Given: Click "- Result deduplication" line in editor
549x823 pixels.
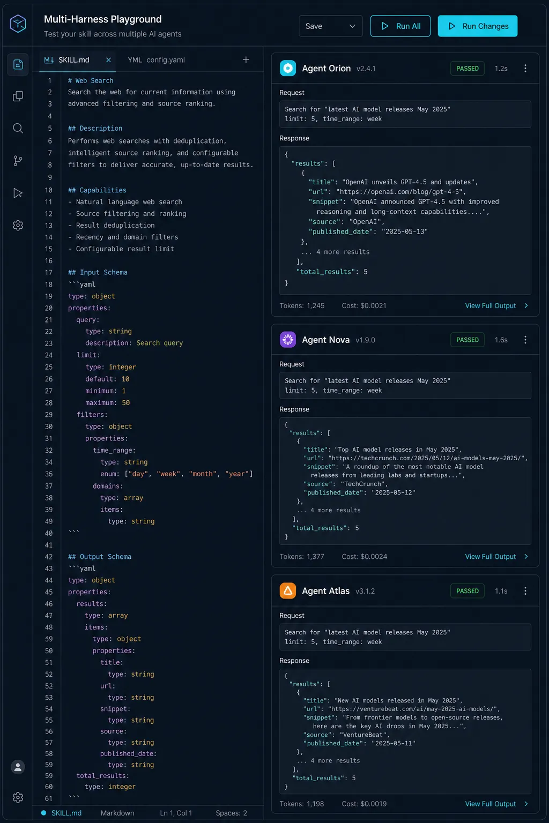Looking at the screenshot, I should (x=112, y=225).
